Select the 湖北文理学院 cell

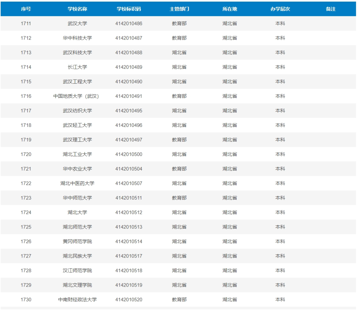[77, 285]
